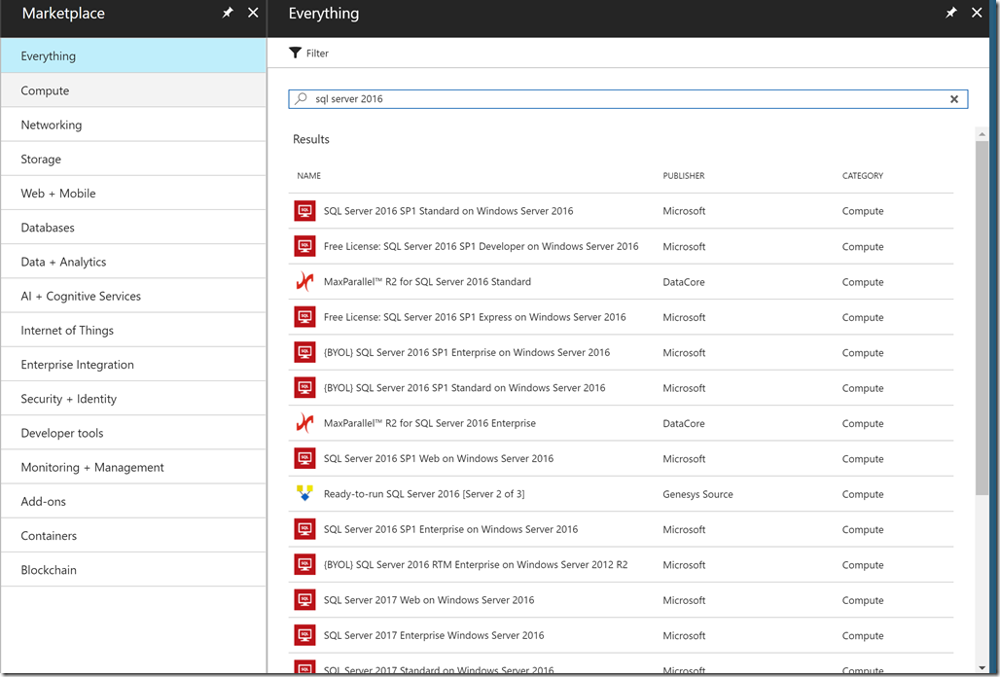Click the results scrollbar down arrow
1000x677 pixels.
982,667
